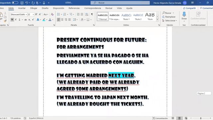Screen dimensions: 213x120
Task: Open the Vista tab
Action: [x=119, y=8]
